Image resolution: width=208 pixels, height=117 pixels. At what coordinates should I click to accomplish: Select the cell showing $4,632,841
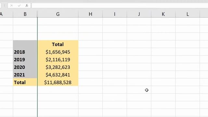point(58,75)
